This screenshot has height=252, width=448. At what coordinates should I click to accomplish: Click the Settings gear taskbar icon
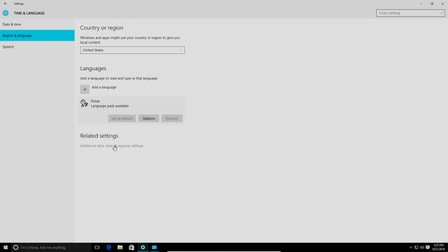click(143, 247)
